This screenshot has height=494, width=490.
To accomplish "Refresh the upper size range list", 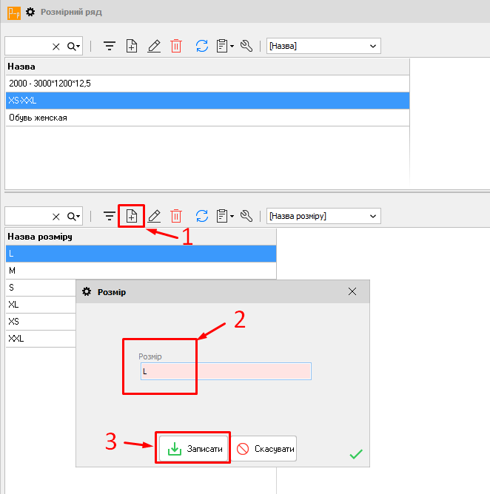I will point(201,46).
